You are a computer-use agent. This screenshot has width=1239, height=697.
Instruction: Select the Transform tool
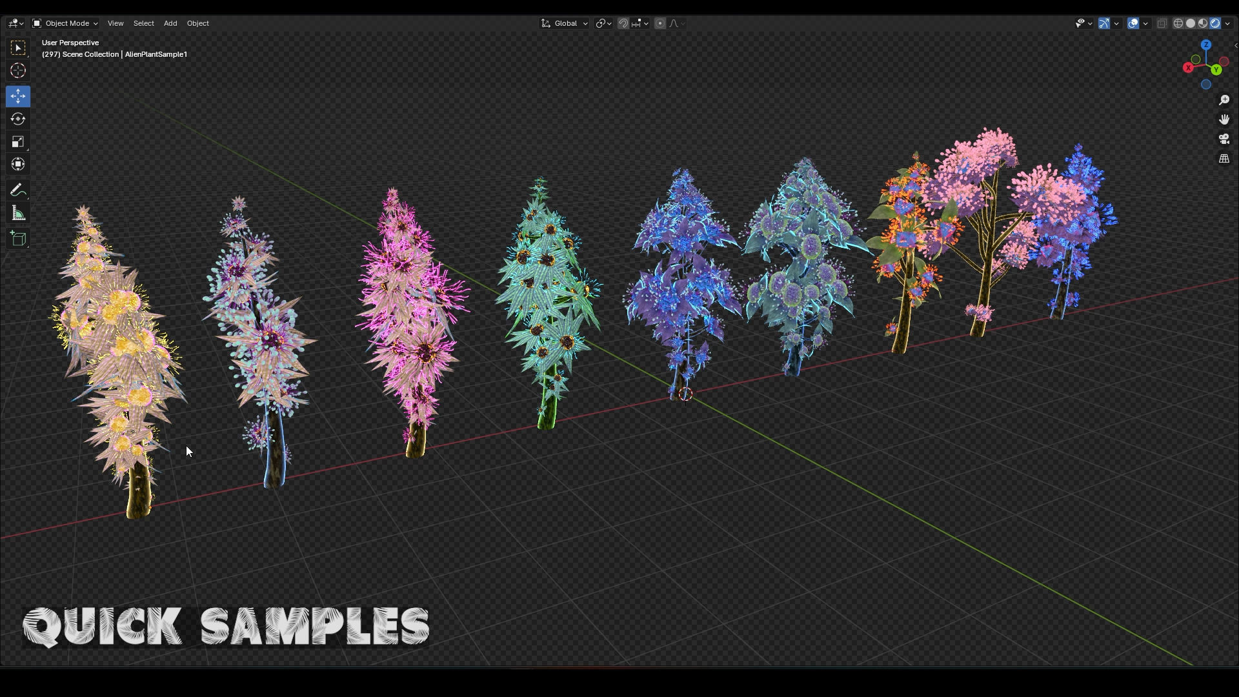click(18, 164)
